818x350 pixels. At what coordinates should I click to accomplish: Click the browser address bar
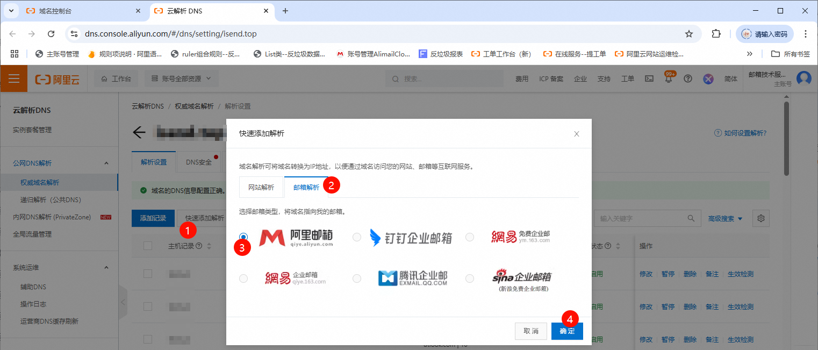tap(215, 33)
